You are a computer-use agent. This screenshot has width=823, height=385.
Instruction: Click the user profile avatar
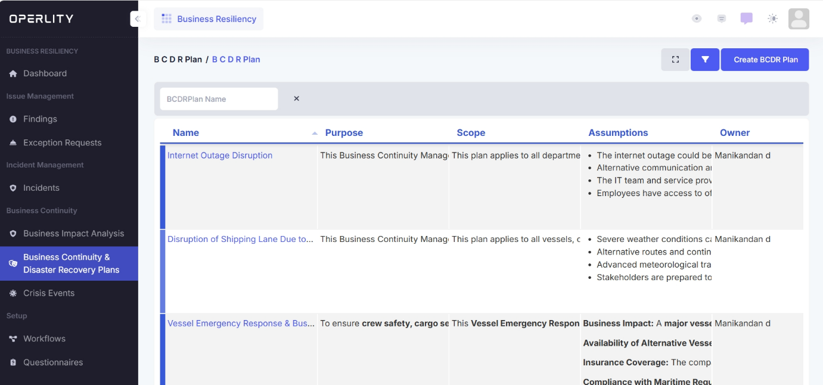[x=799, y=18]
